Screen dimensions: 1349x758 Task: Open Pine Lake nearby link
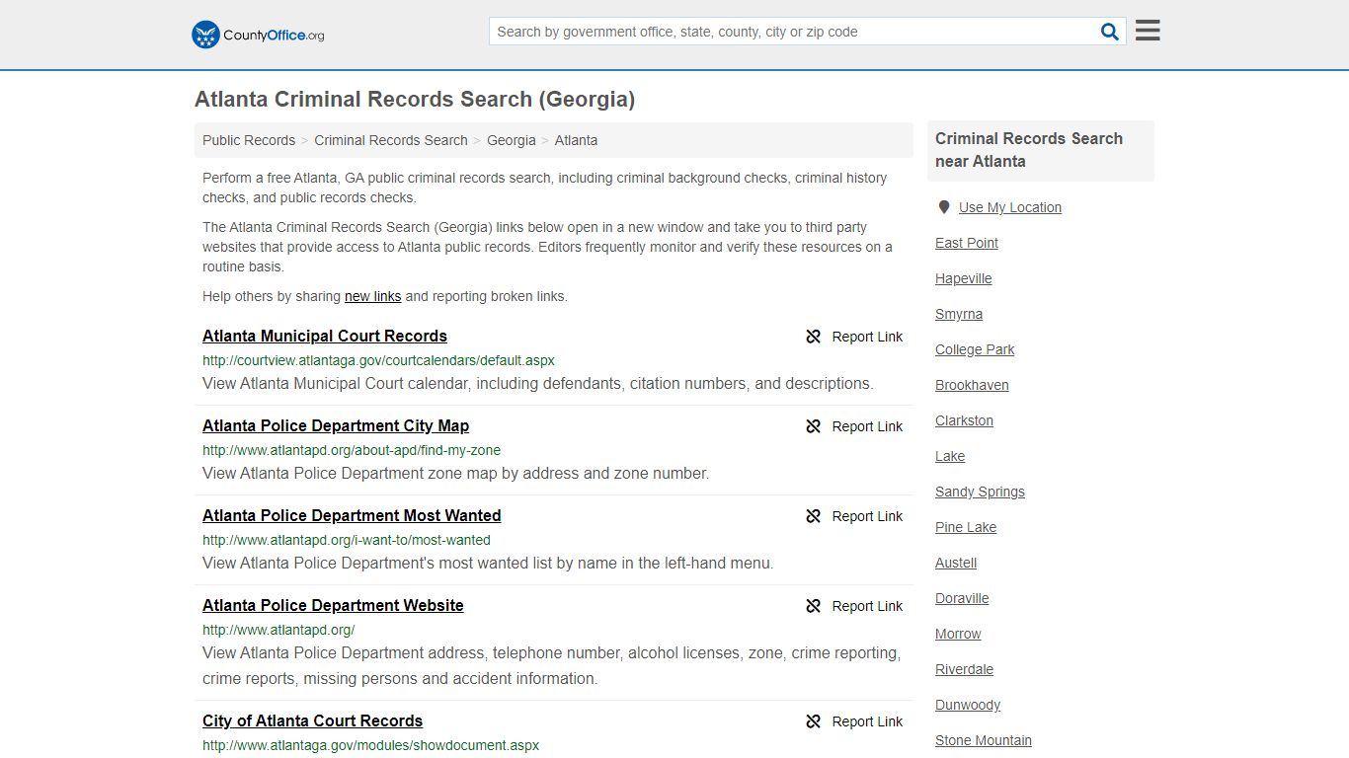tap(966, 527)
